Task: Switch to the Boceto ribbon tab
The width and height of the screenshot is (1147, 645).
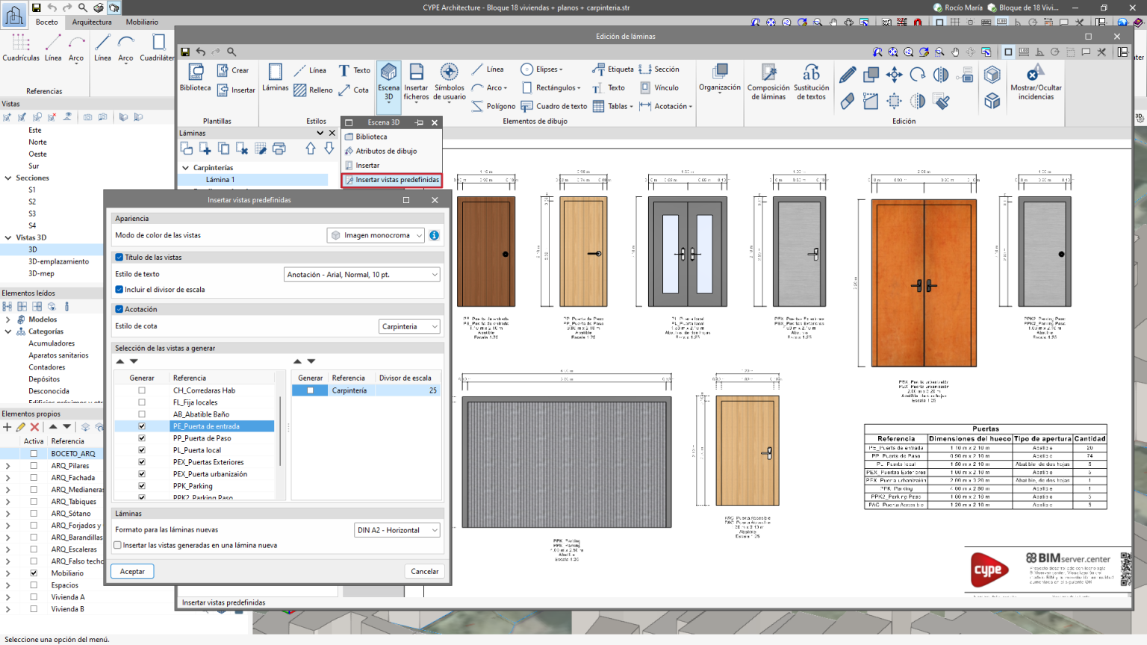Action: (x=47, y=22)
